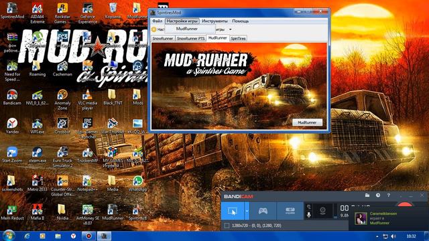
Task: Open the Помощь menu
Action: pyautogui.click(x=241, y=21)
